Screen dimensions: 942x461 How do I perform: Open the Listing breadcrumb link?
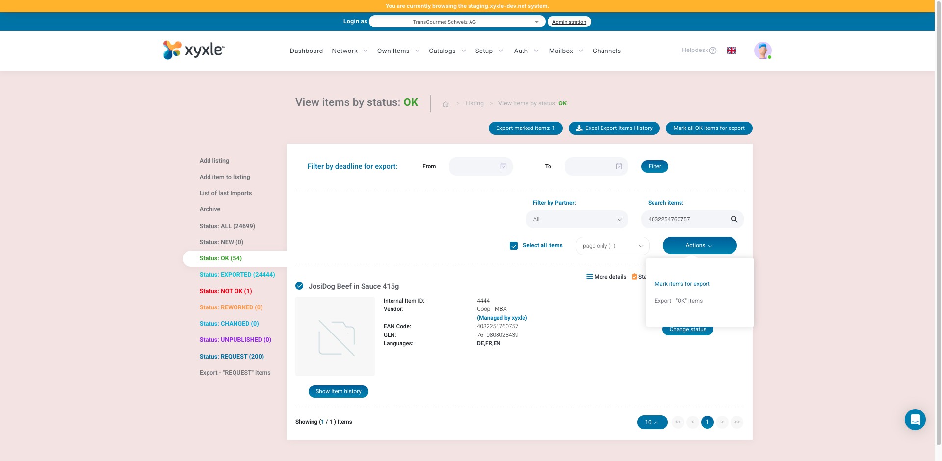(474, 103)
